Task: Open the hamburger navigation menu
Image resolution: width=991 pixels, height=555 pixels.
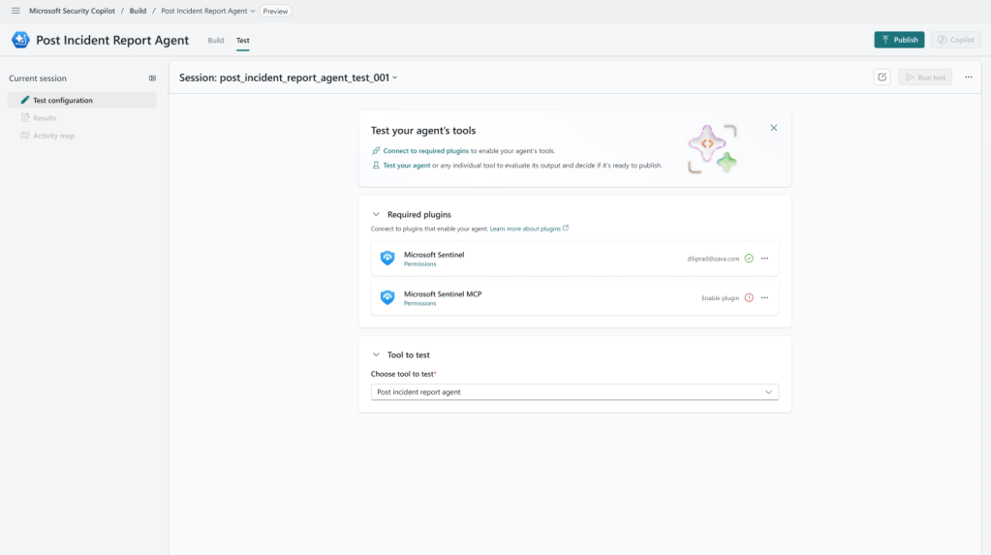Action: pyautogui.click(x=15, y=11)
